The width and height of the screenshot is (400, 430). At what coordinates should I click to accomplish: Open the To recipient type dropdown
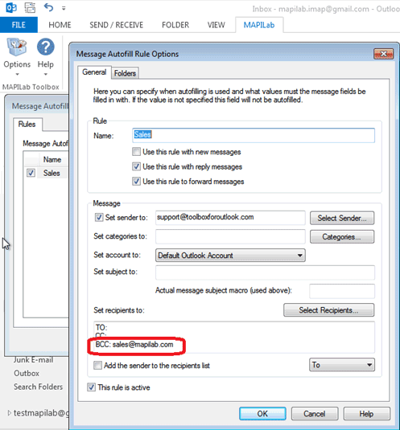point(342,365)
